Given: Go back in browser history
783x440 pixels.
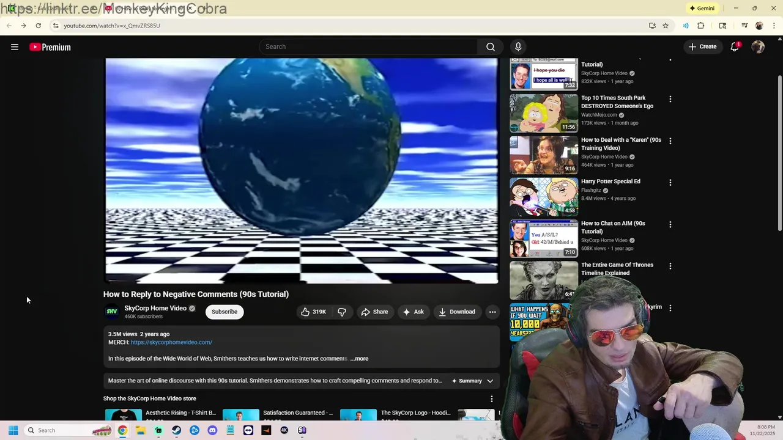Looking at the screenshot, I should [x=9, y=26].
